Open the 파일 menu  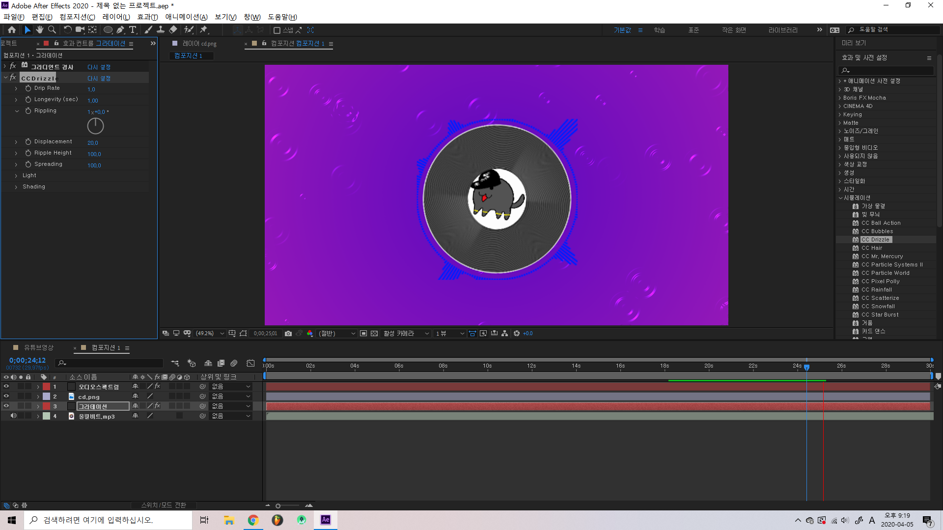tap(14, 17)
